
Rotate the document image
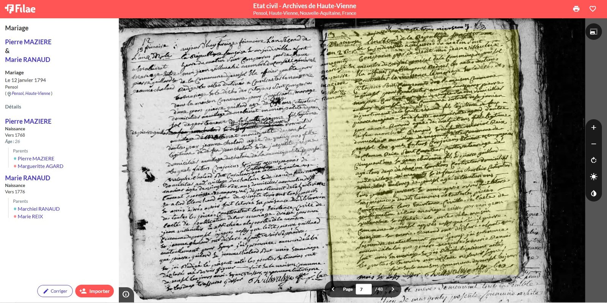click(594, 160)
